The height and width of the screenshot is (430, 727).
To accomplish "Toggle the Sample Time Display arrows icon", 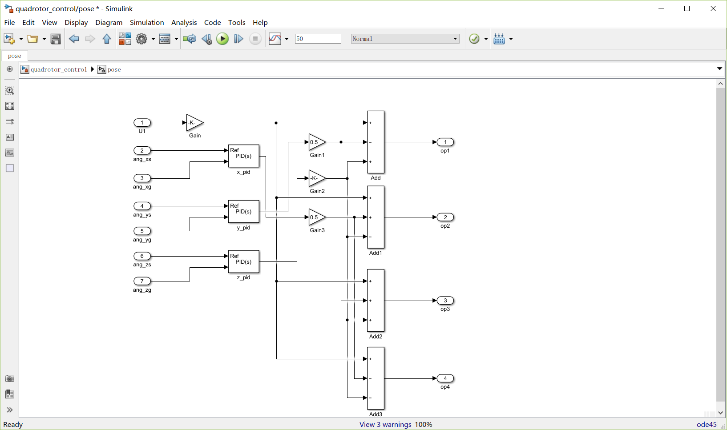I will point(10,121).
